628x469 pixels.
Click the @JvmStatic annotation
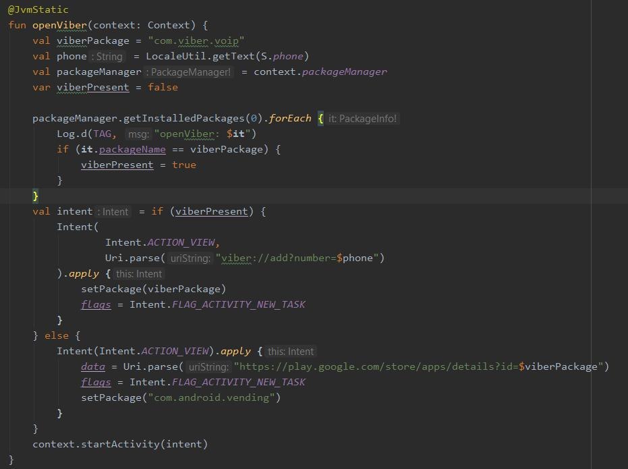point(38,9)
